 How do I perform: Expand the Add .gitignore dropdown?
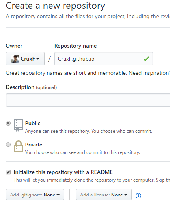[35, 195]
